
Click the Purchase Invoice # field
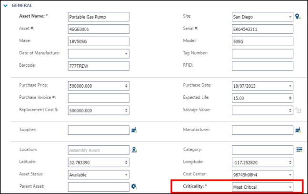coord(99,98)
